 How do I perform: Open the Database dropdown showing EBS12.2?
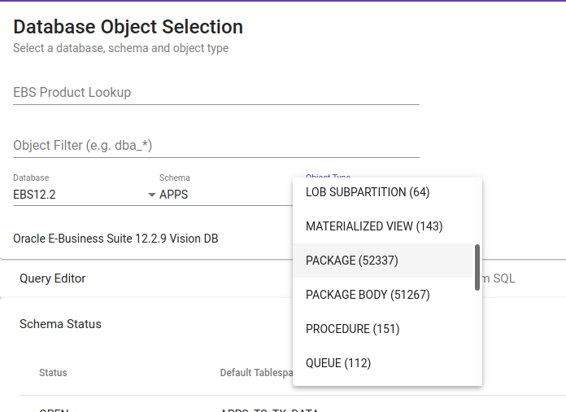point(85,195)
